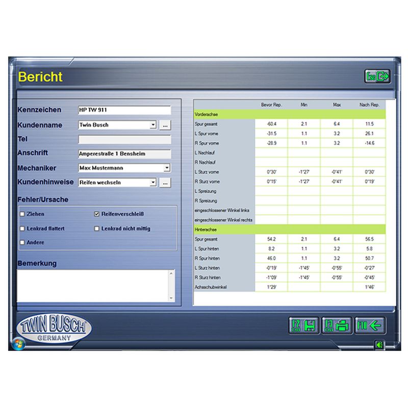Click the browse button next to Kundenname
Image resolution: width=408 pixels, height=408 pixels.
tap(165, 125)
